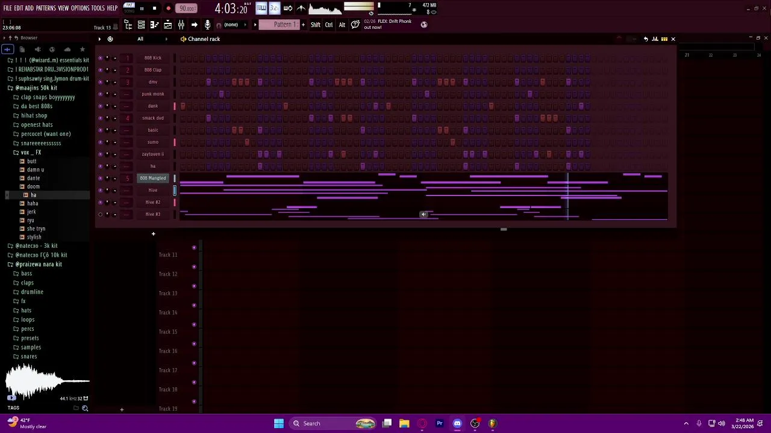The image size is (771, 433).
Task: Click the pause playback button
Action: click(142, 8)
